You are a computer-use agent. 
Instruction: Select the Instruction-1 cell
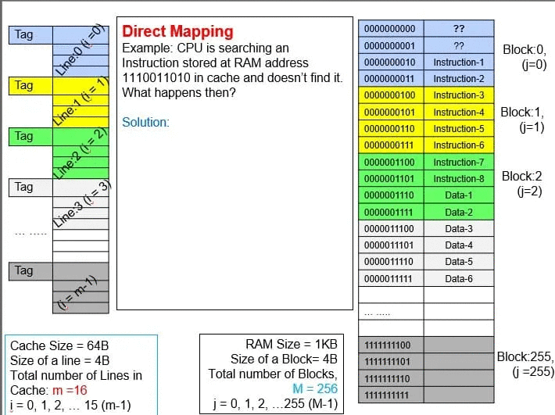pyautogui.click(x=459, y=63)
